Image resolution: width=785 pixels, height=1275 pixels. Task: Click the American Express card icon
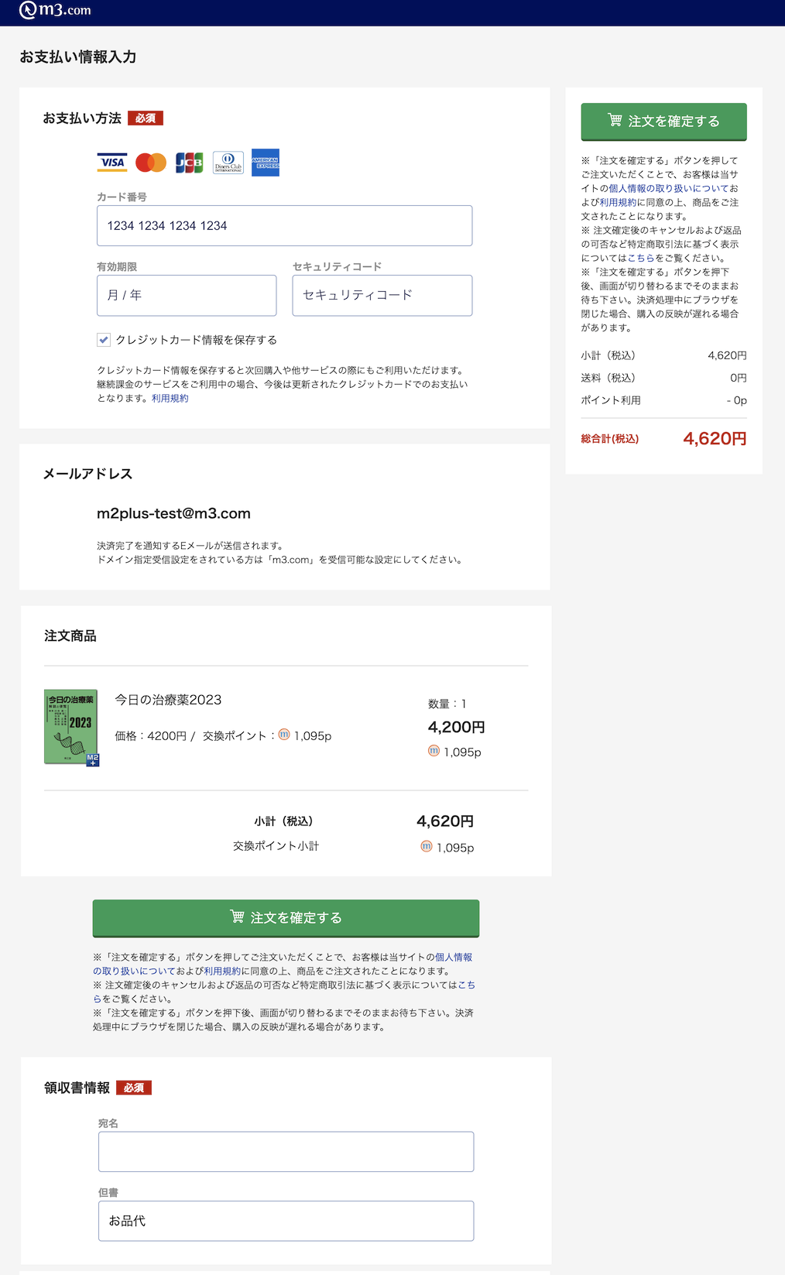point(266,163)
